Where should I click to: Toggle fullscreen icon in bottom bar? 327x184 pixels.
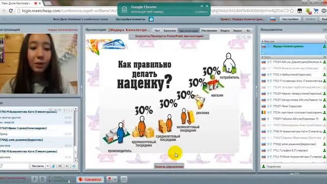click(124, 179)
